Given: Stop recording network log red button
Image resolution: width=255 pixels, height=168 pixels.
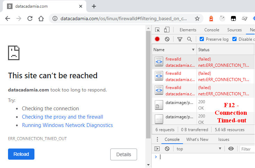Looking at the screenshot, I should pyautogui.click(x=157, y=39).
